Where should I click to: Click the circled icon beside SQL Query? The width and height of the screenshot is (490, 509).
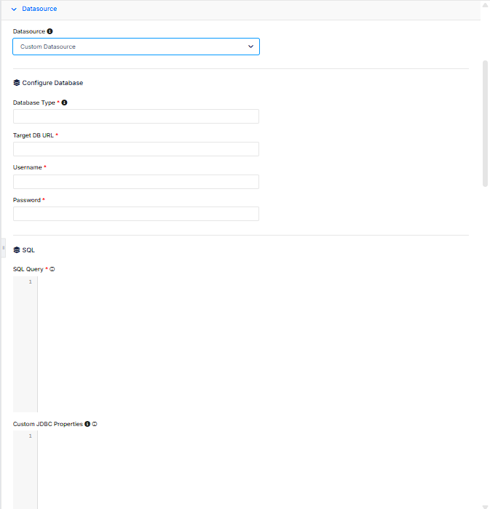pyautogui.click(x=52, y=269)
